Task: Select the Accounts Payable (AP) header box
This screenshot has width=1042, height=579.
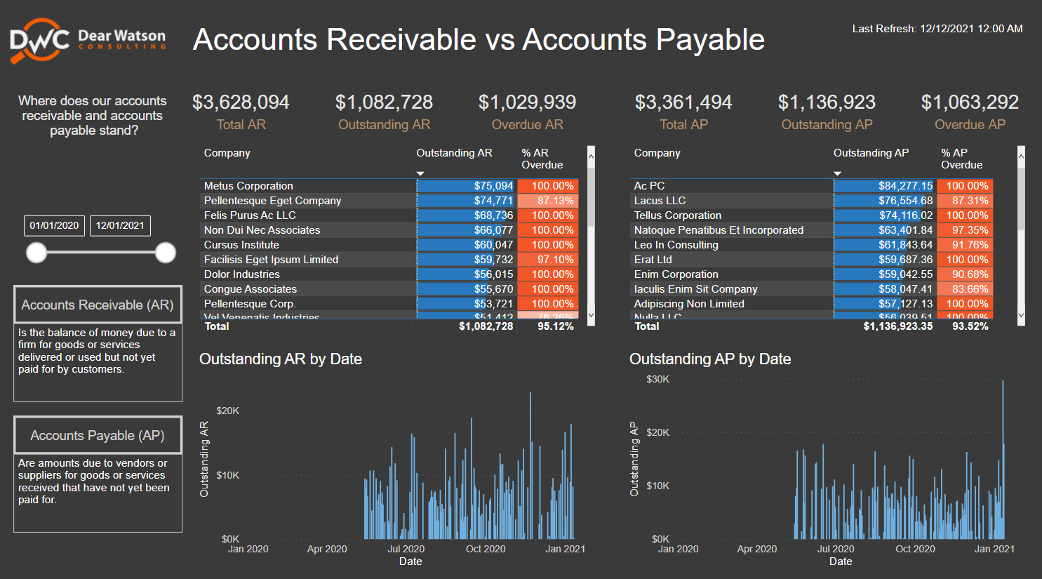Action: (x=98, y=434)
